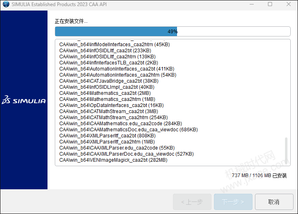Screen dimensions: 298x214
Task: Select the CATMathStream_caa2bt (3MB) line
Action: pyautogui.click(x=108, y=111)
